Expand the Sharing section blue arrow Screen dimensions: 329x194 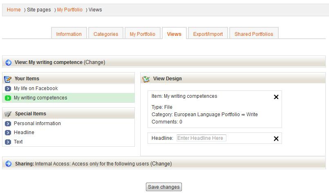click(8, 164)
